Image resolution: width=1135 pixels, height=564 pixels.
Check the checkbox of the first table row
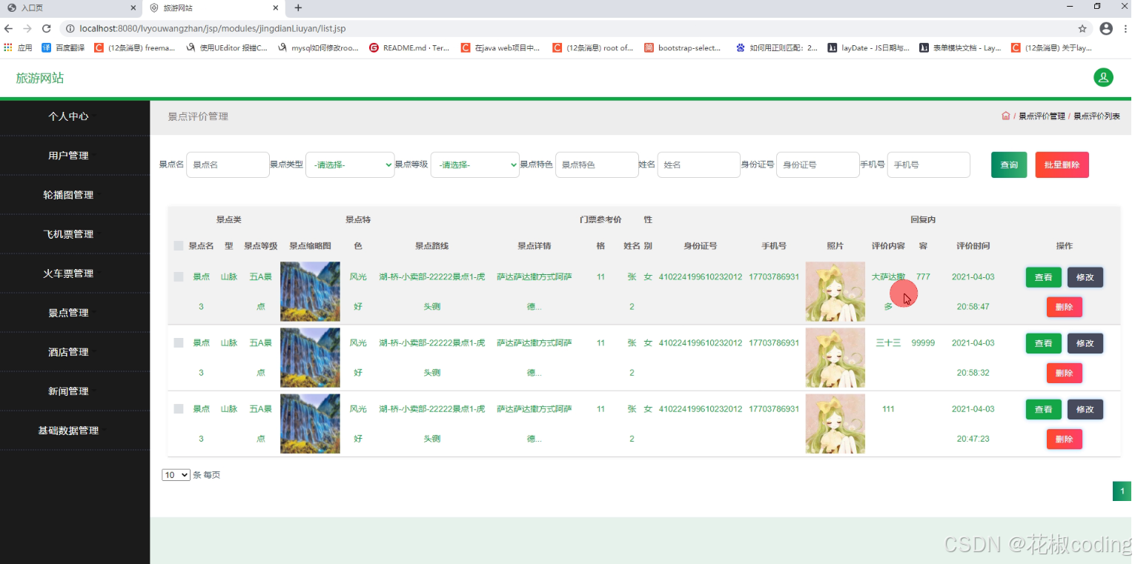click(x=178, y=276)
